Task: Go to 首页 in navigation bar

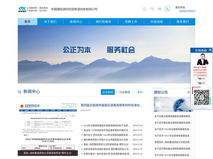Action: (x=28, y=21)
